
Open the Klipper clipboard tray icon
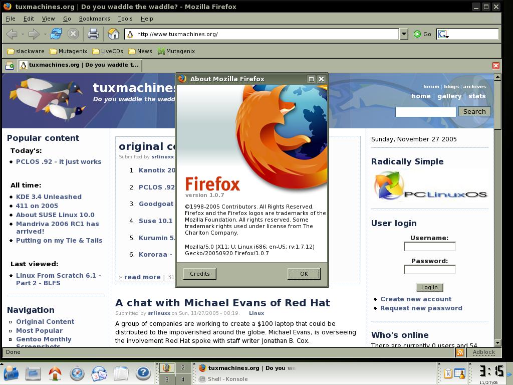pos(448,373)
